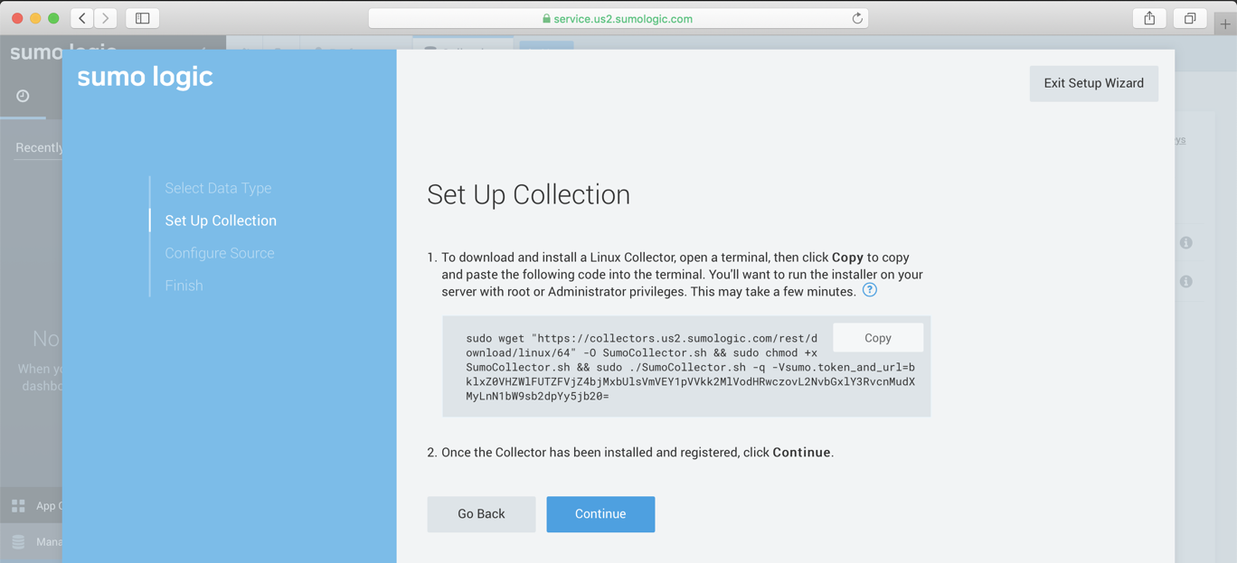Click the sumo logic logo in wizard
The height and width of the screenshot is (563, 1237).
(145, 77)
